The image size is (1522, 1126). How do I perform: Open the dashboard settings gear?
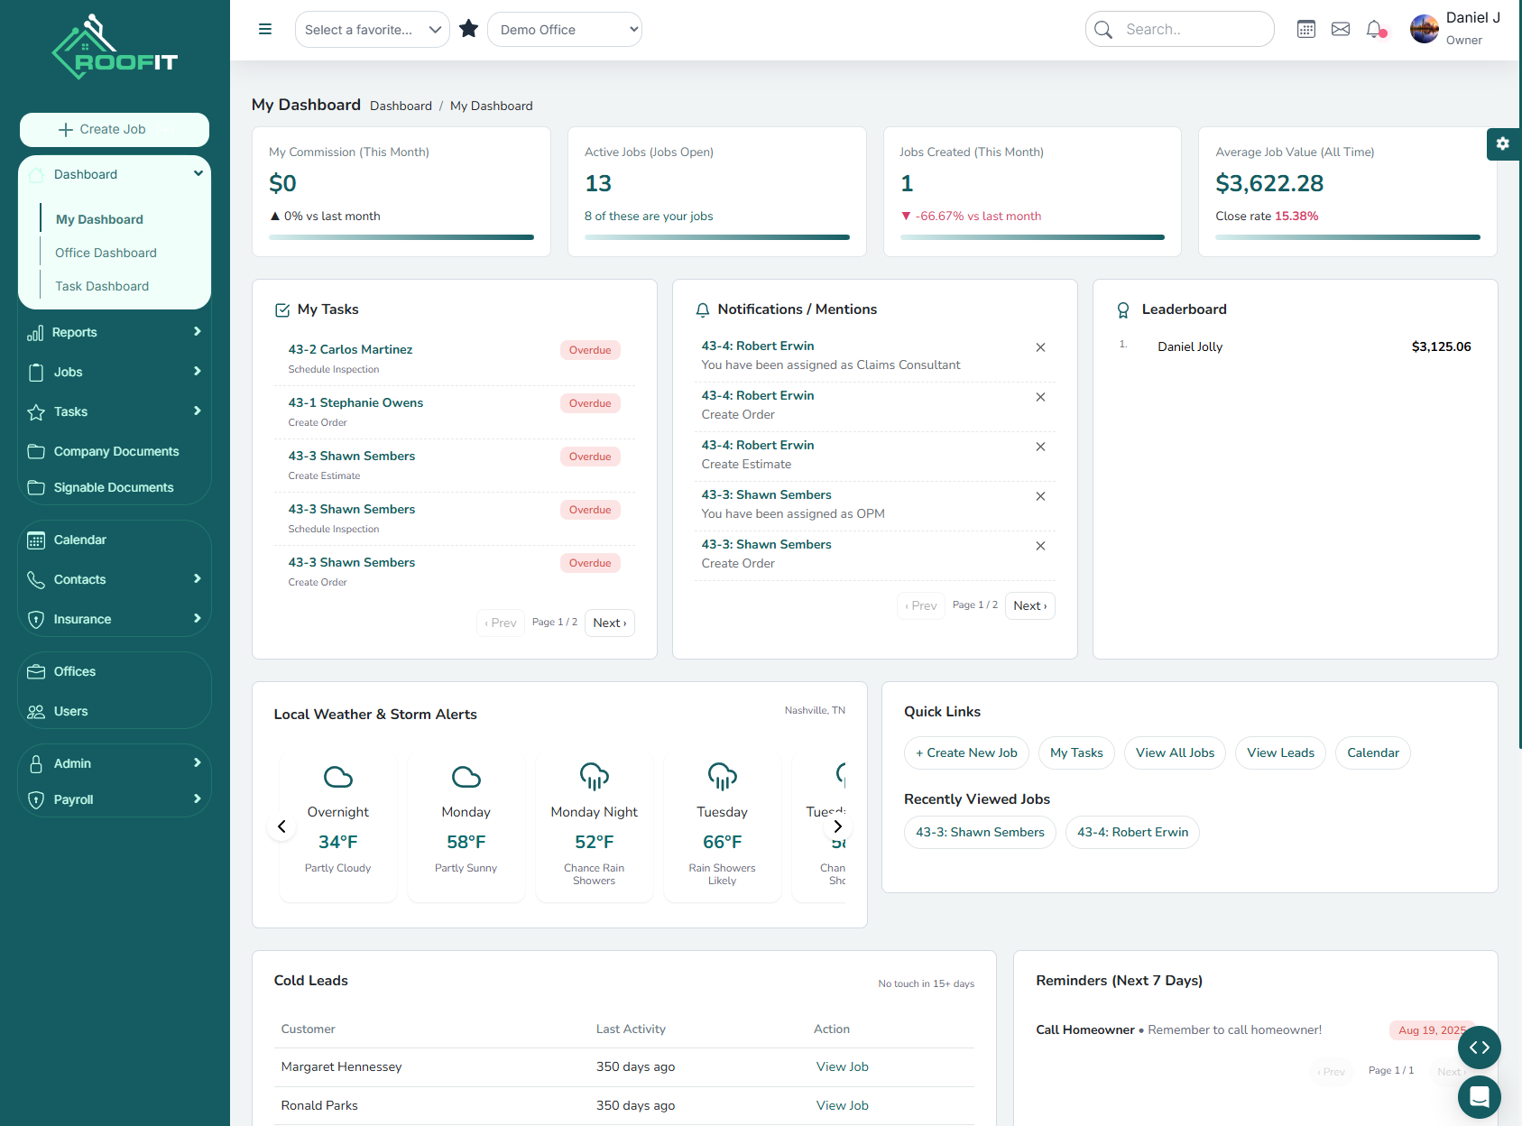coord(1502,143)
